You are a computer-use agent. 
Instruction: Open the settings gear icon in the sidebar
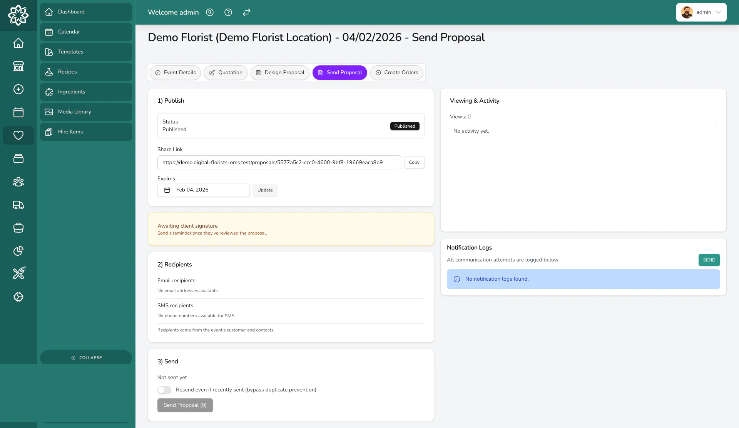tap(18, 297)
